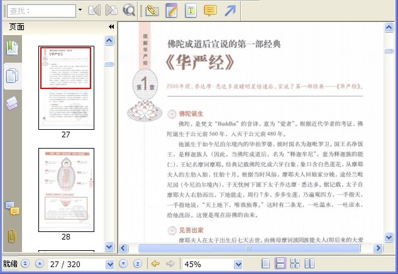Click the 页面 panel title

coord(17,26)
